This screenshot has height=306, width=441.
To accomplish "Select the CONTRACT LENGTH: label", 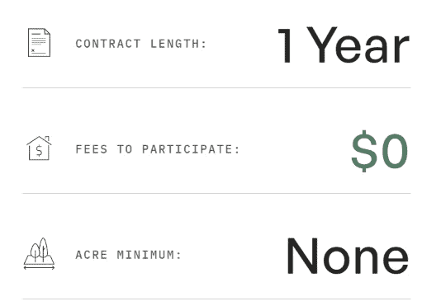I will (x=141, y=44).
